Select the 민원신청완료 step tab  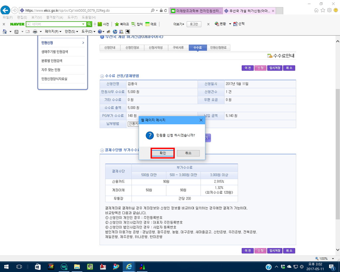[x=218, y=47]
